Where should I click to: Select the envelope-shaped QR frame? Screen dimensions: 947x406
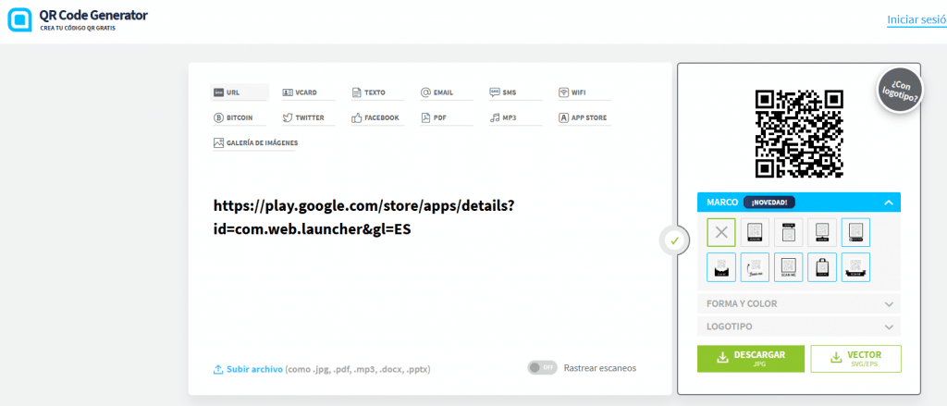pyautogui.click(x=721, y=267)
